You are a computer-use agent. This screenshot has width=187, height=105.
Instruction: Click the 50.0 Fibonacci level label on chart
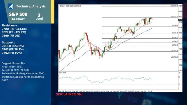175,41
